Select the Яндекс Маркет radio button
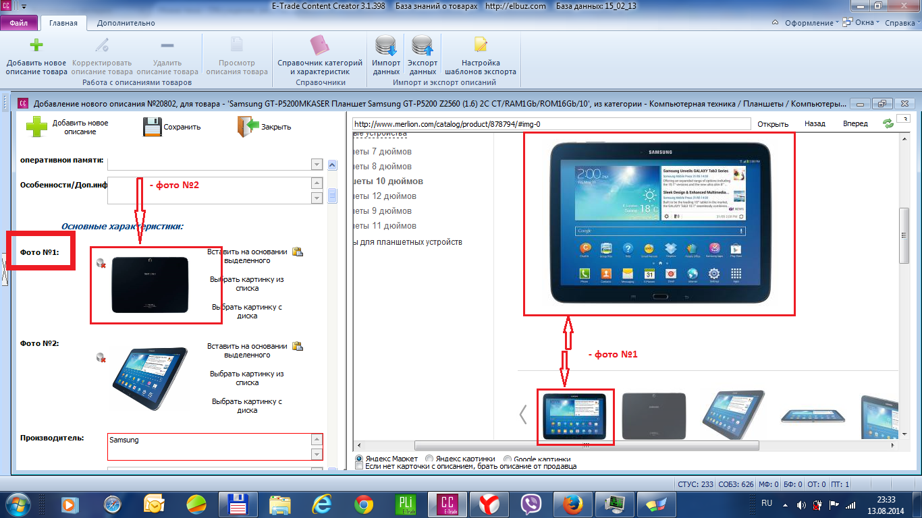 359,459
